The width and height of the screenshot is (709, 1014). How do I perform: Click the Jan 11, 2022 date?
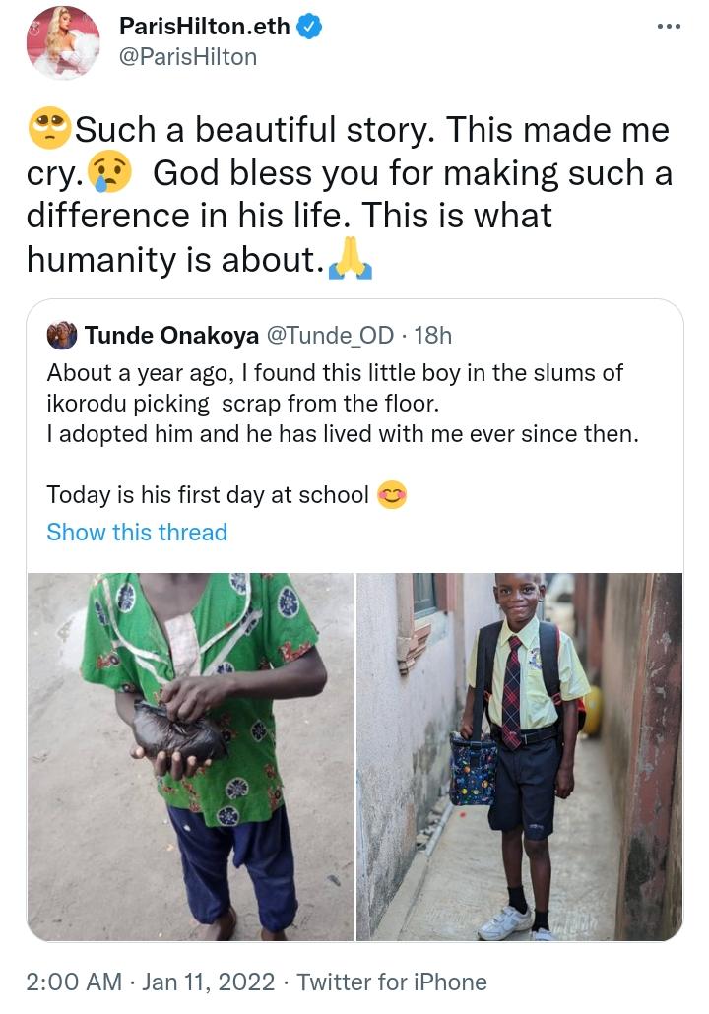coord(210,982)
